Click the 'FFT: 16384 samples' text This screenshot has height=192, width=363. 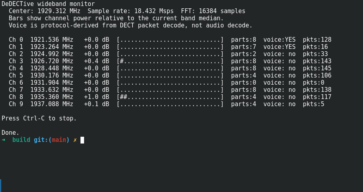[213, 11]
